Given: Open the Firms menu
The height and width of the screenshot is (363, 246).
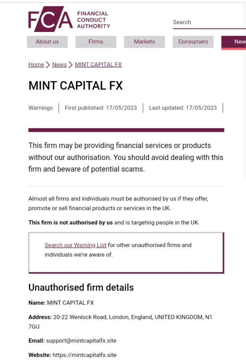Looking at the screenshot, I should point(96,42).
